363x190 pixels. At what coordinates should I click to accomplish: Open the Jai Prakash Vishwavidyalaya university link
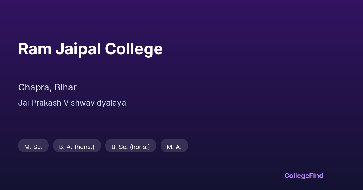point(72,103)
